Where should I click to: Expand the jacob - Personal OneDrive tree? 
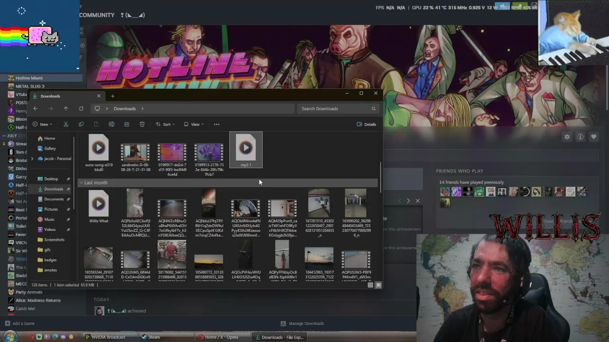click(x=32, y=159)
